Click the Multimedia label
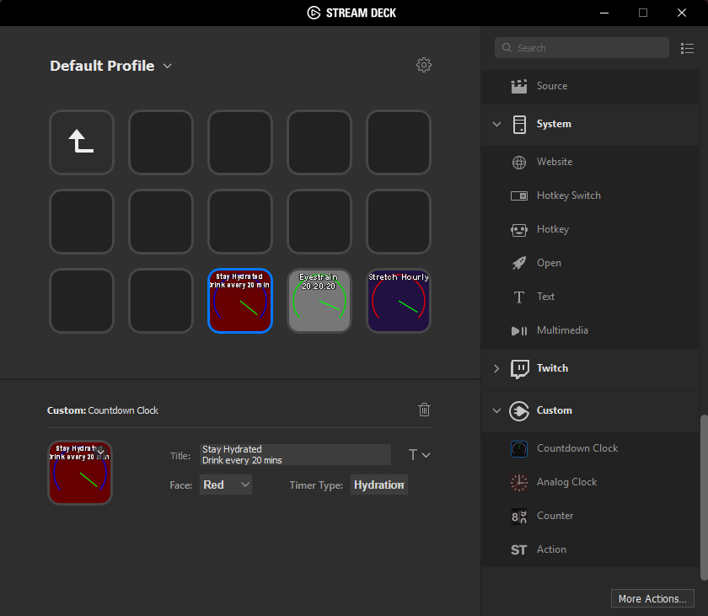Screen dimensions: 708x616 (x=562, y=331)
